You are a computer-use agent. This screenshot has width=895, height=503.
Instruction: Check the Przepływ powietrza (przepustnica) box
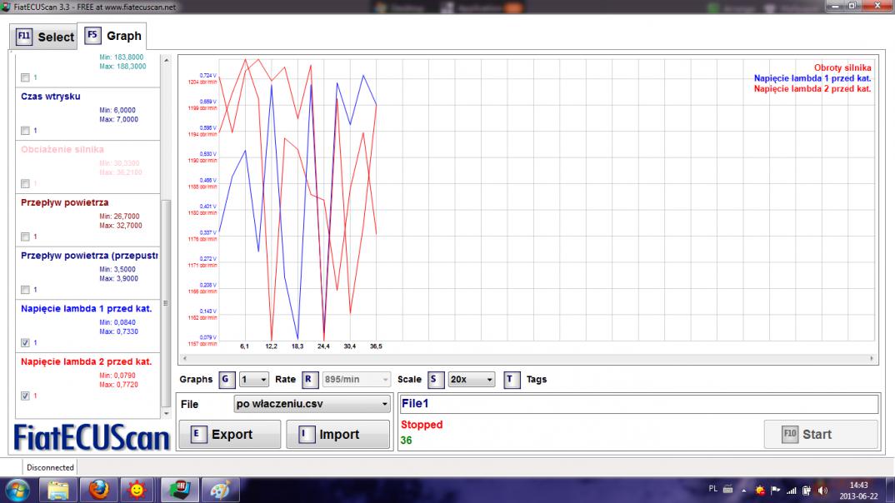tap(25, 290)
